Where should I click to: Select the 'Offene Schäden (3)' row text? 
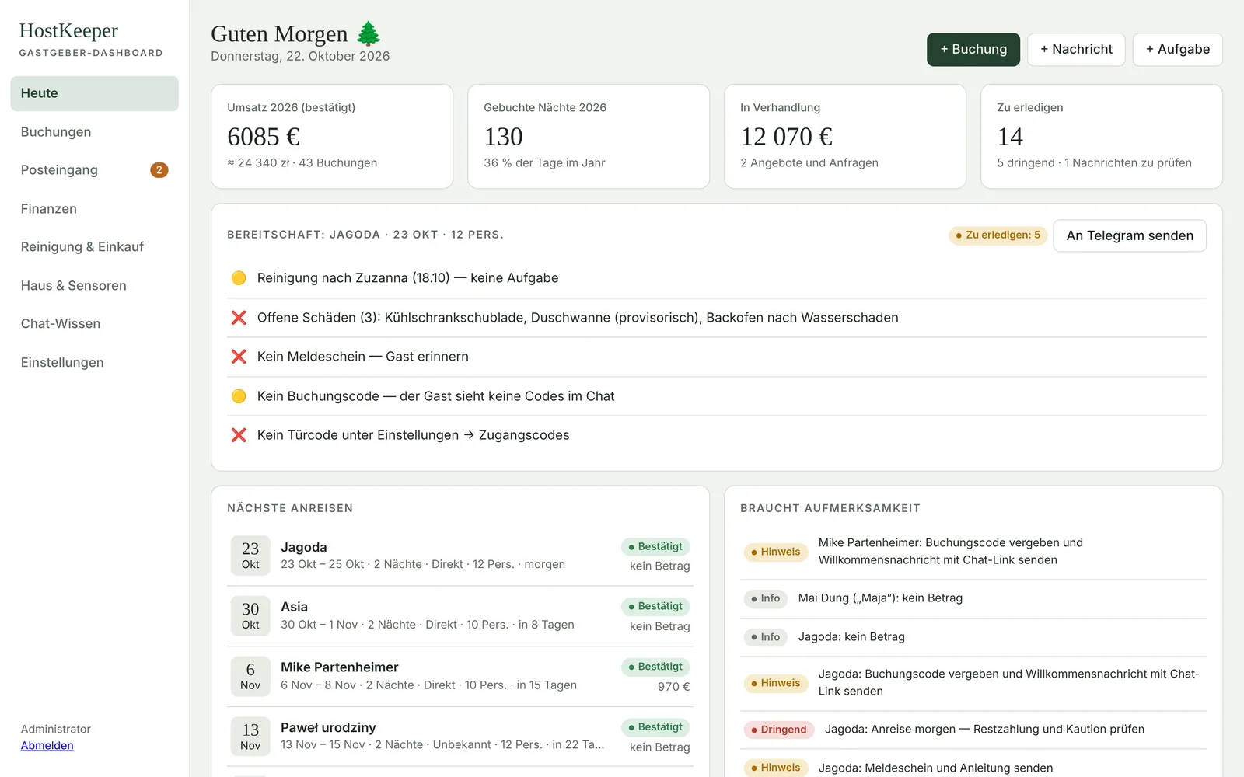(578, 318)
